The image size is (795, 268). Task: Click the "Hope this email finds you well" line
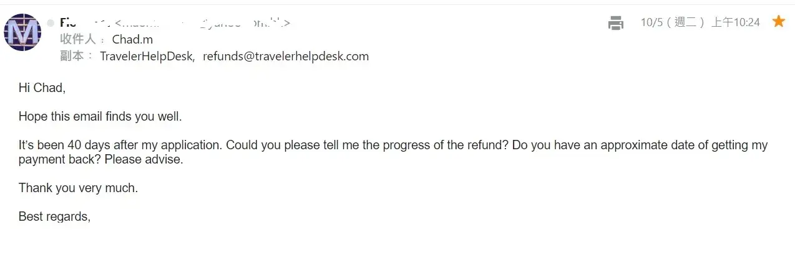[100, 116]
